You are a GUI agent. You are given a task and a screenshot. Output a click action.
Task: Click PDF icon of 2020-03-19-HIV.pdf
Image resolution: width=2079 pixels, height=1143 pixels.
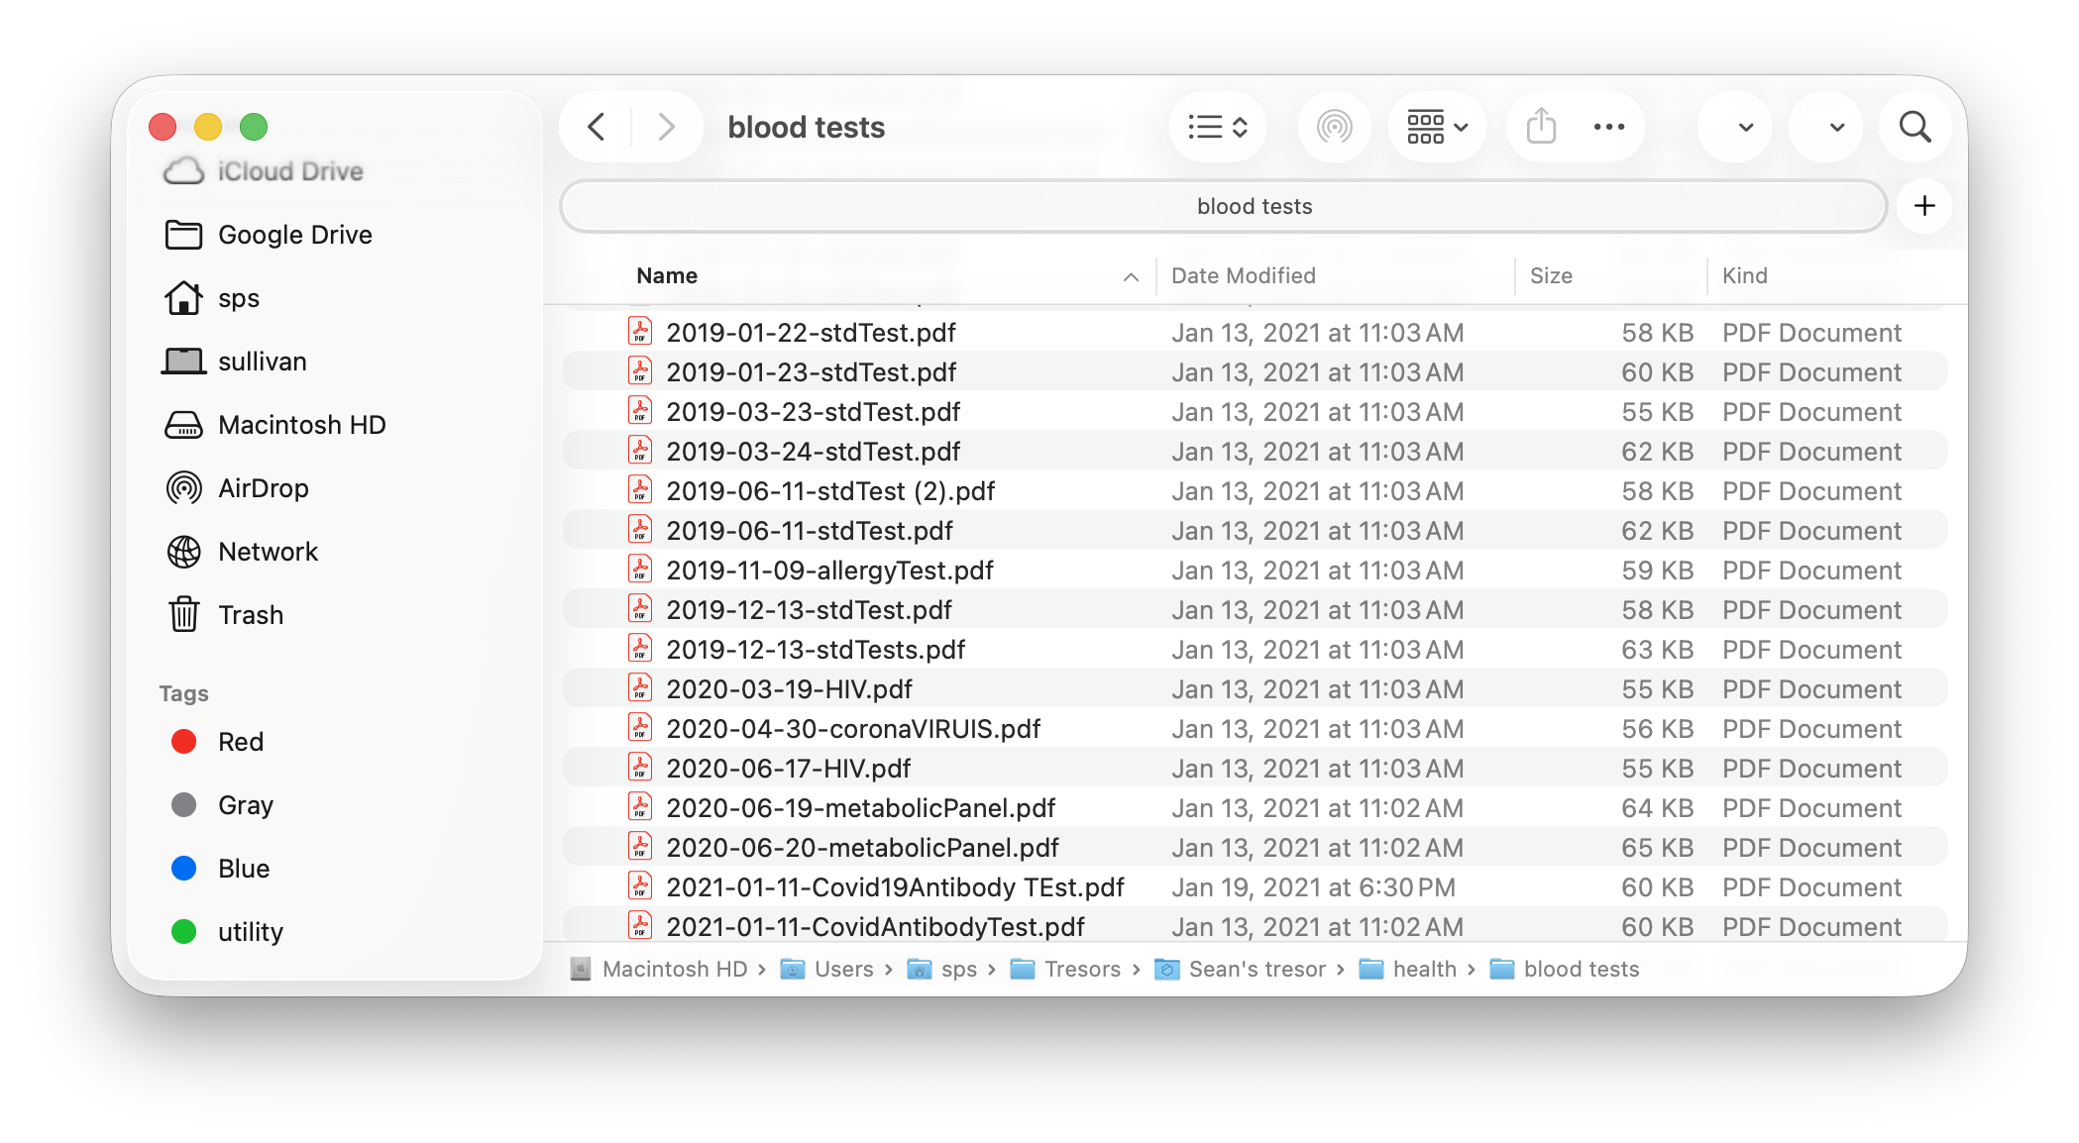(x=640, y=687)
